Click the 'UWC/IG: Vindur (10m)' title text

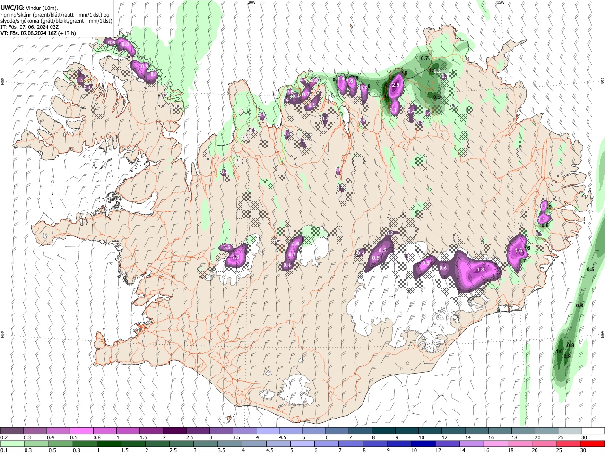pos(29,8)
